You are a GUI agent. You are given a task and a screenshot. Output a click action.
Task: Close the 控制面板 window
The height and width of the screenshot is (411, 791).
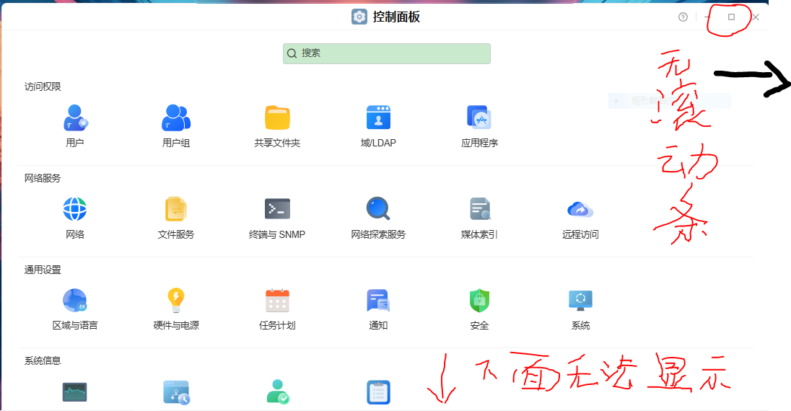point(756,17)
